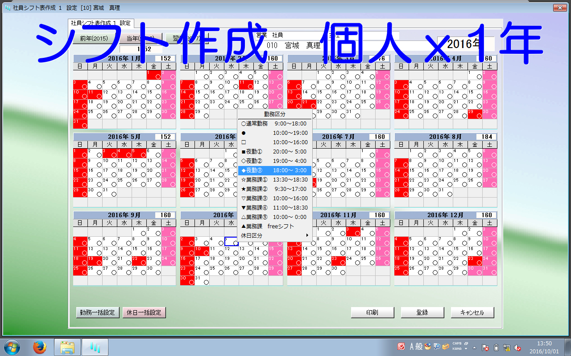This screenshot has width=571, height=356.
Task: Click the muted volume speaker icon
Action: coord(517,347)
